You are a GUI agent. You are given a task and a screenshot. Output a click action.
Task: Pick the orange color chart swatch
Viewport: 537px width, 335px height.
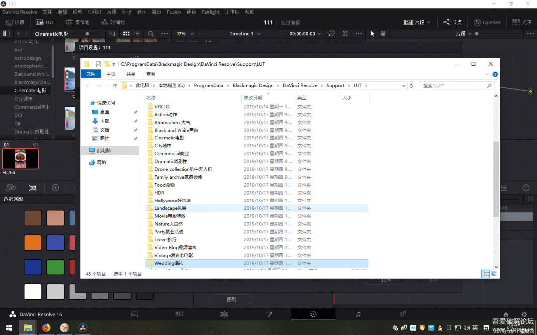33,243
